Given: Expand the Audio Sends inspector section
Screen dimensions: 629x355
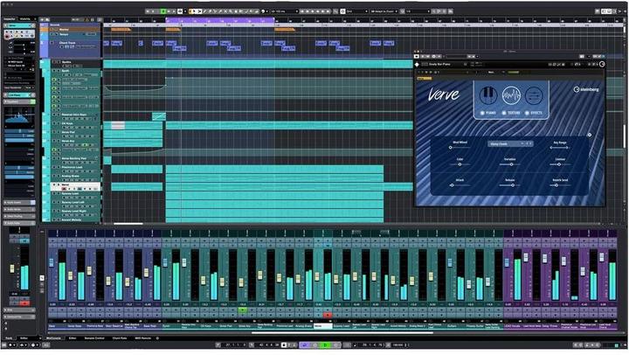Looking at the screenshot, I should click(19, 210).
